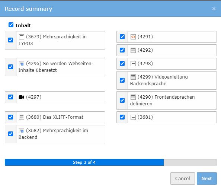Click the 'Inhalt' group label

click(x=23, y=26)
